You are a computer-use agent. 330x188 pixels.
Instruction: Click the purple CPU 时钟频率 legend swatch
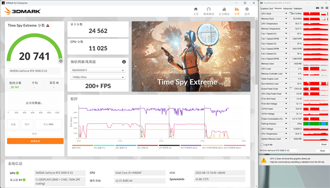pos(191,145)
